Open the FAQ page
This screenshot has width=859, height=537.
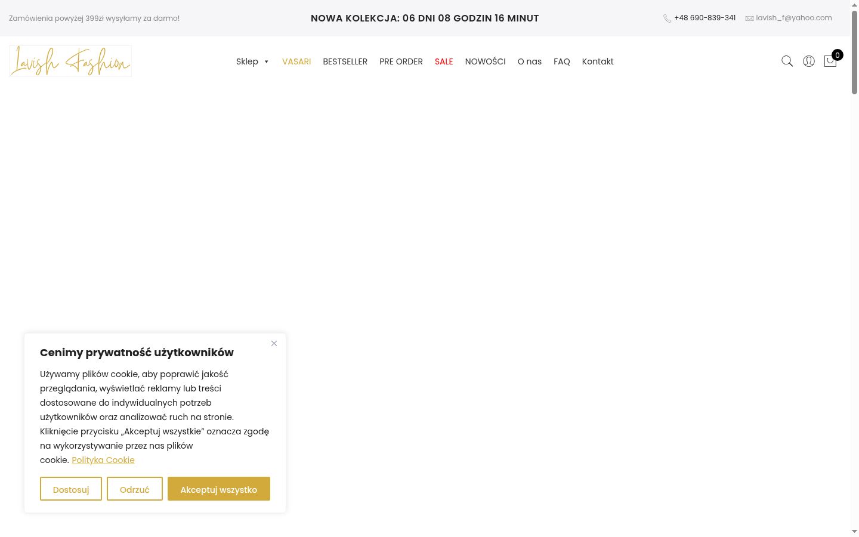562,61
